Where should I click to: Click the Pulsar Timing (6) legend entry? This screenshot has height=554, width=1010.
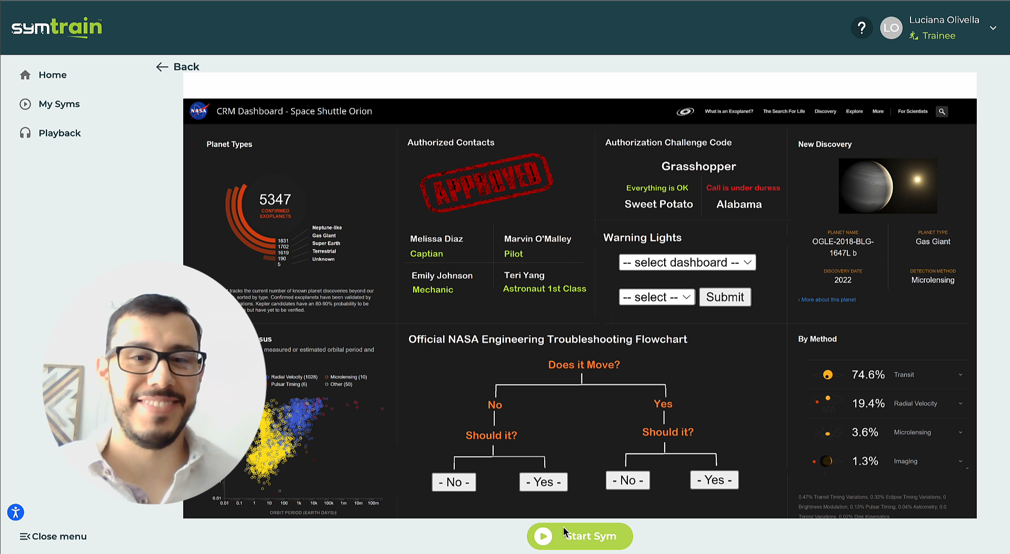tap(287, 385)
